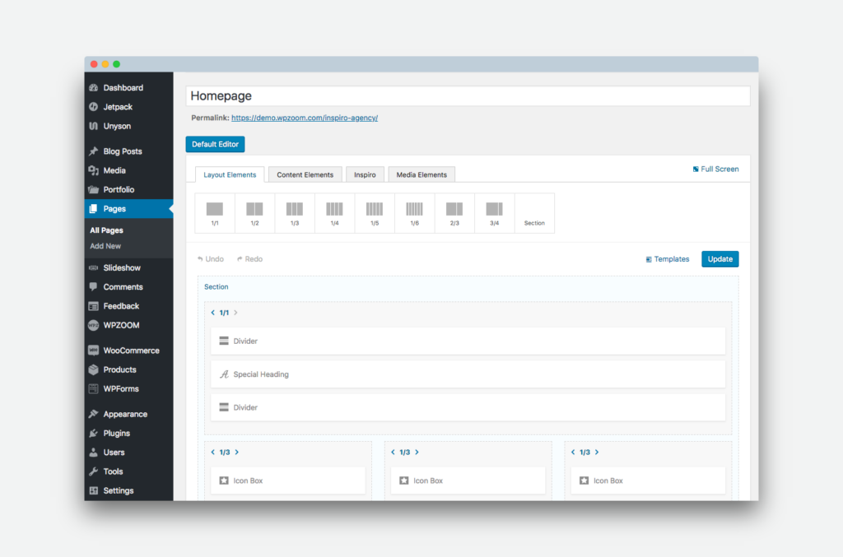Click the WPForms sidebar icon

pos(94,389)
